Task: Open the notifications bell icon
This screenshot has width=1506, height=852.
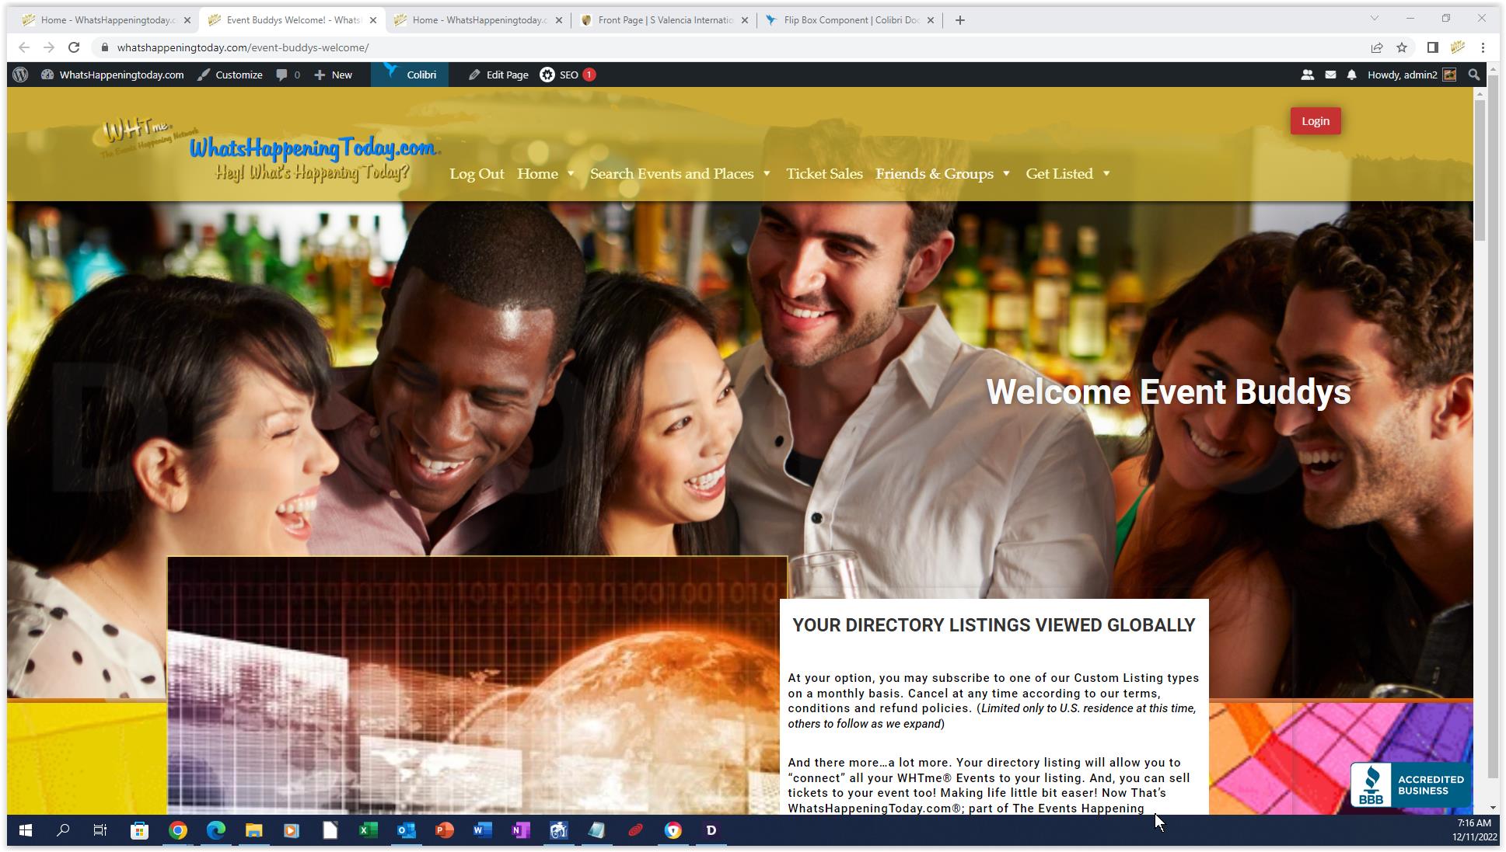Action: (1352, 75)
